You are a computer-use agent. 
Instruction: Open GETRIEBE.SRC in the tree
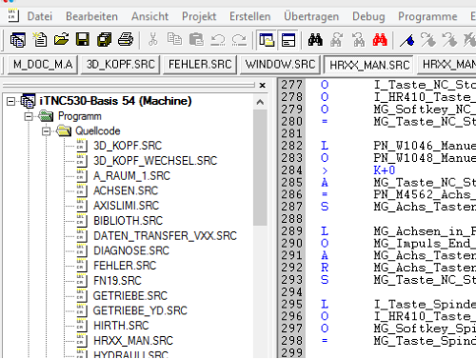point(130,296)
